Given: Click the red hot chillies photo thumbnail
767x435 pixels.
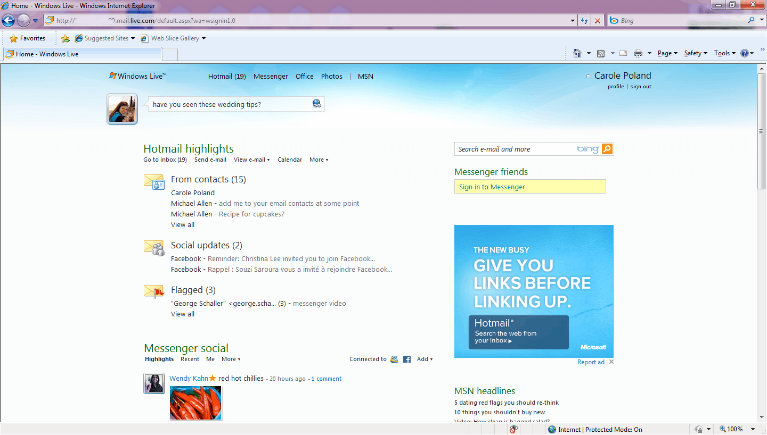Looking at the screenshot, I should pos(195,403).
